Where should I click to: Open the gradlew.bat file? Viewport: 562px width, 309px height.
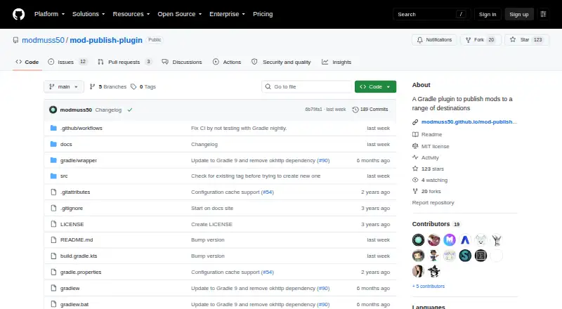pos(74,304)
